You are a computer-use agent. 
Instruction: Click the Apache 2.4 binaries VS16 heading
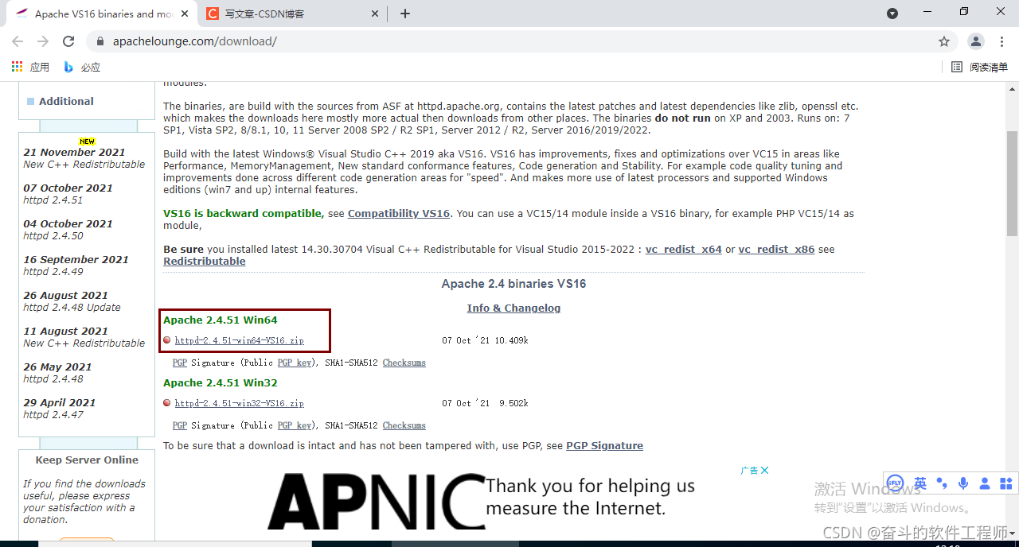pos(513,284)
